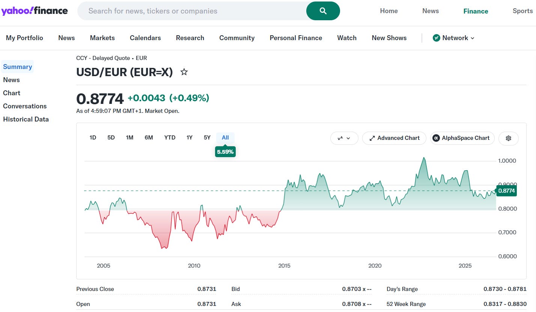Open the Advanced Chart
Viewport: 536px width, 312px height.
pos(394,138)
